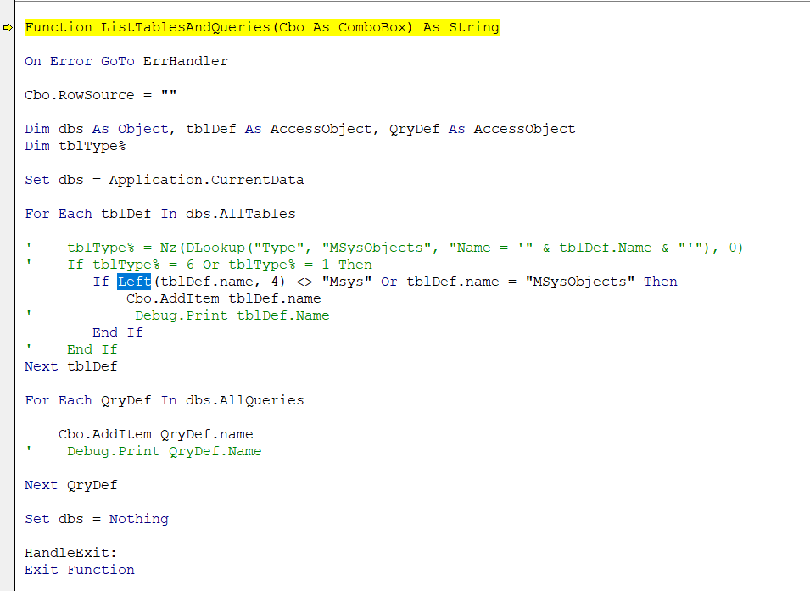Click the For Each tblDef In dbs.AllTables line
Viewport: 810px width, 591px height.
160,214
